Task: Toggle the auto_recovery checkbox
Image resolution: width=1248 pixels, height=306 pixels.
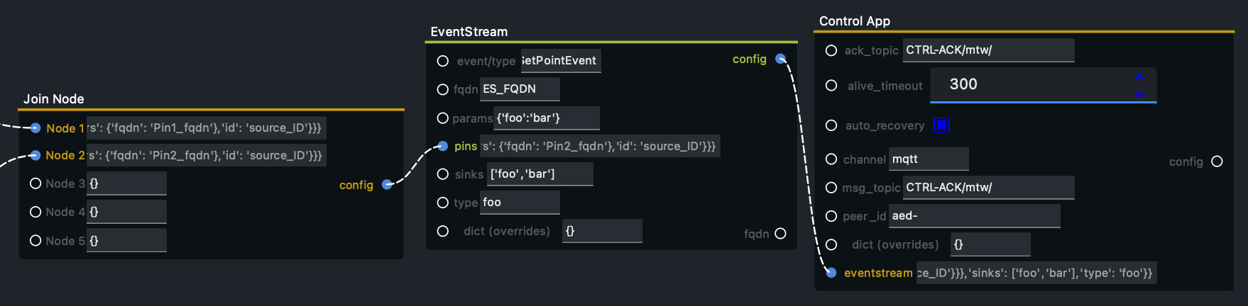Action: click(941, 125)
